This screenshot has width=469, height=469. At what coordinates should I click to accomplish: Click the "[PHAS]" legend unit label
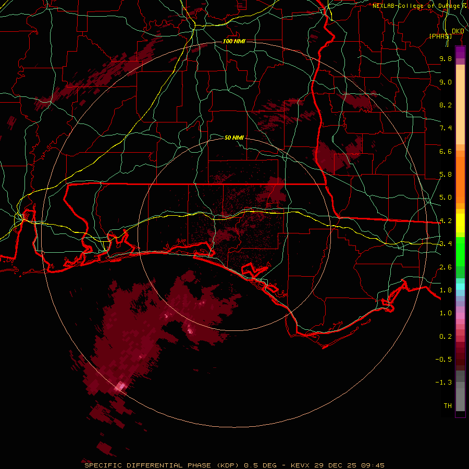point(440,36)
